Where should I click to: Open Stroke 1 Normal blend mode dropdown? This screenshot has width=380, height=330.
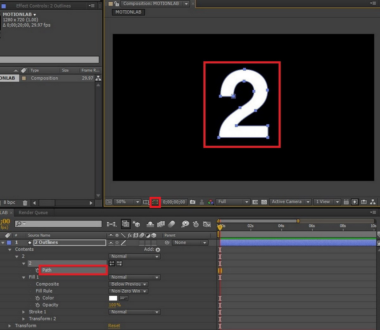pos(134,312)
